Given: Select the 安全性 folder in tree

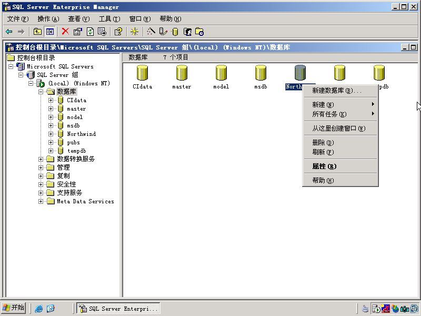Looking at the screenshot, I should click(66, 184).
